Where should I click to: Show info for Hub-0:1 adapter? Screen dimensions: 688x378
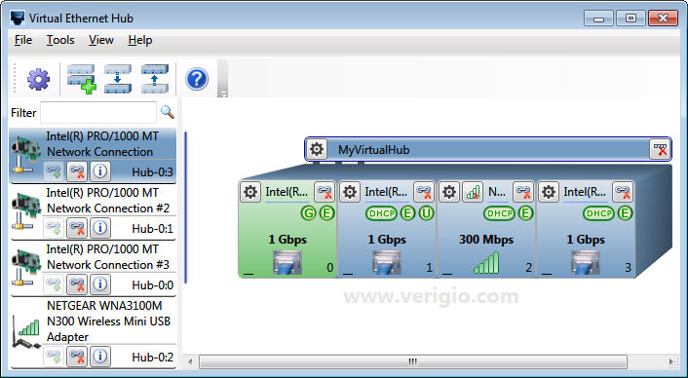point(100,228)
